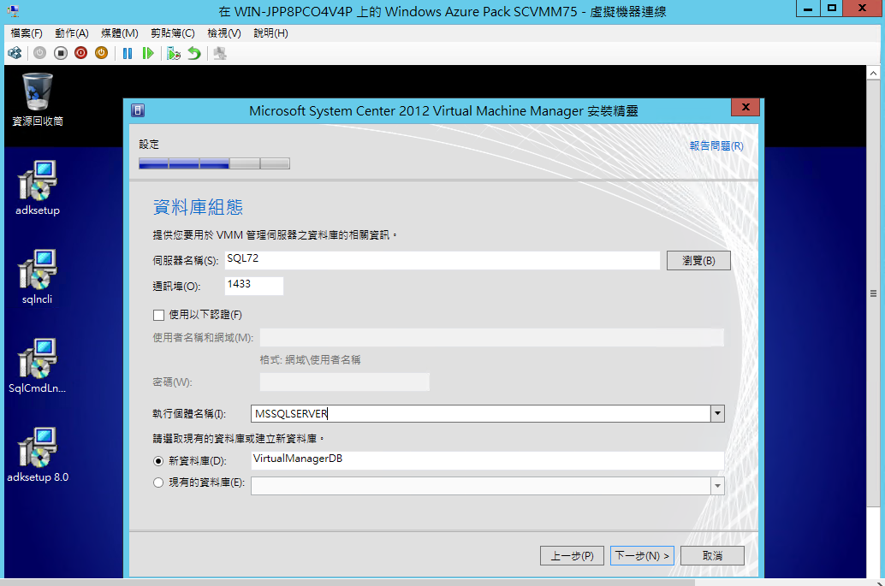Click the Ctrl+Alt+Del toolbar icon
Viewport: 885px width, 586px height.
(x=15, y=53)
